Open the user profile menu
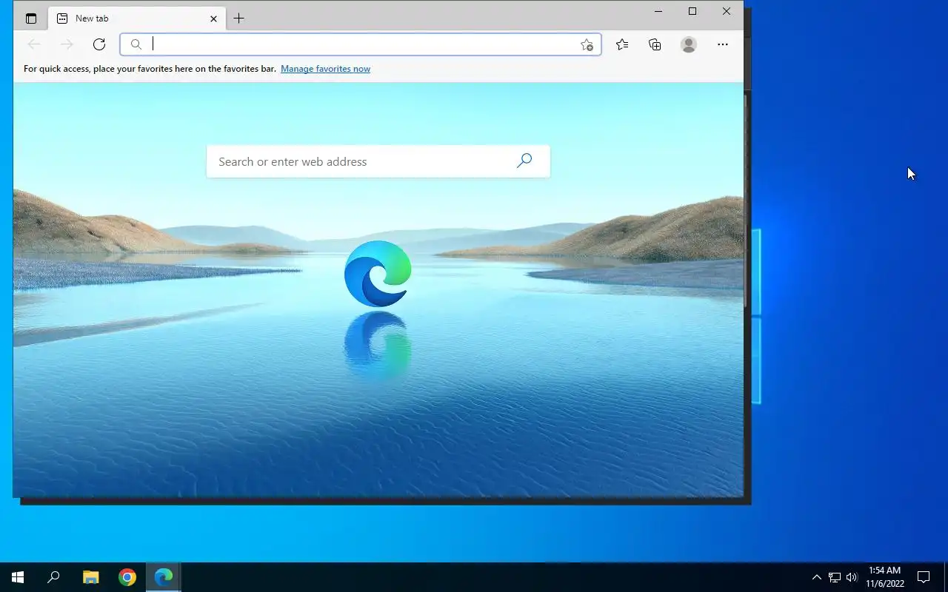948x592 pixels. tap(689, 44)
